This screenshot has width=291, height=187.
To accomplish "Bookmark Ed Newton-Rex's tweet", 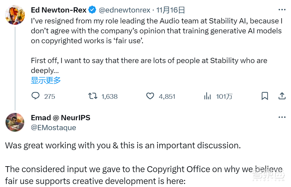I will (264, 96).
